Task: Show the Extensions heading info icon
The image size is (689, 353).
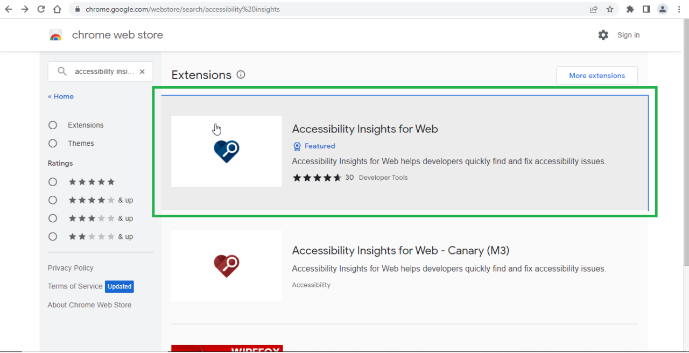Action: point(241,75)
